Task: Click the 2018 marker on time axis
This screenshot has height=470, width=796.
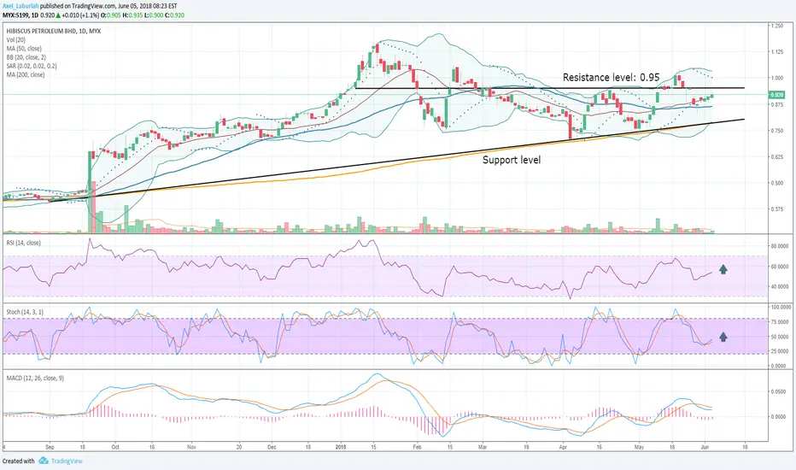Action: (341, 447)
